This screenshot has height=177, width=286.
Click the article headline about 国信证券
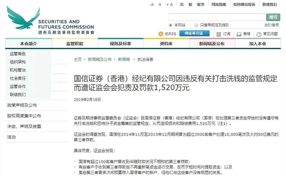coord(175,83)
